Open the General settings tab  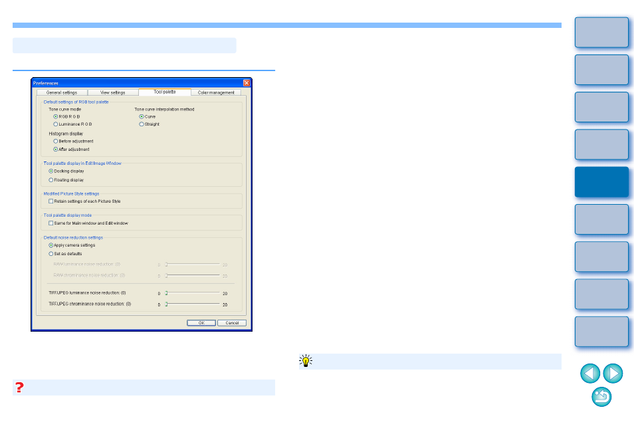[62, 92]
